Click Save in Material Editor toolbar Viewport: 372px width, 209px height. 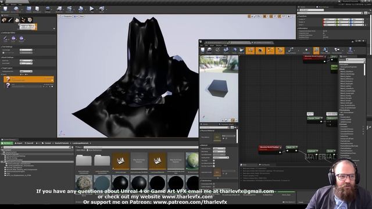pos(203,51)
